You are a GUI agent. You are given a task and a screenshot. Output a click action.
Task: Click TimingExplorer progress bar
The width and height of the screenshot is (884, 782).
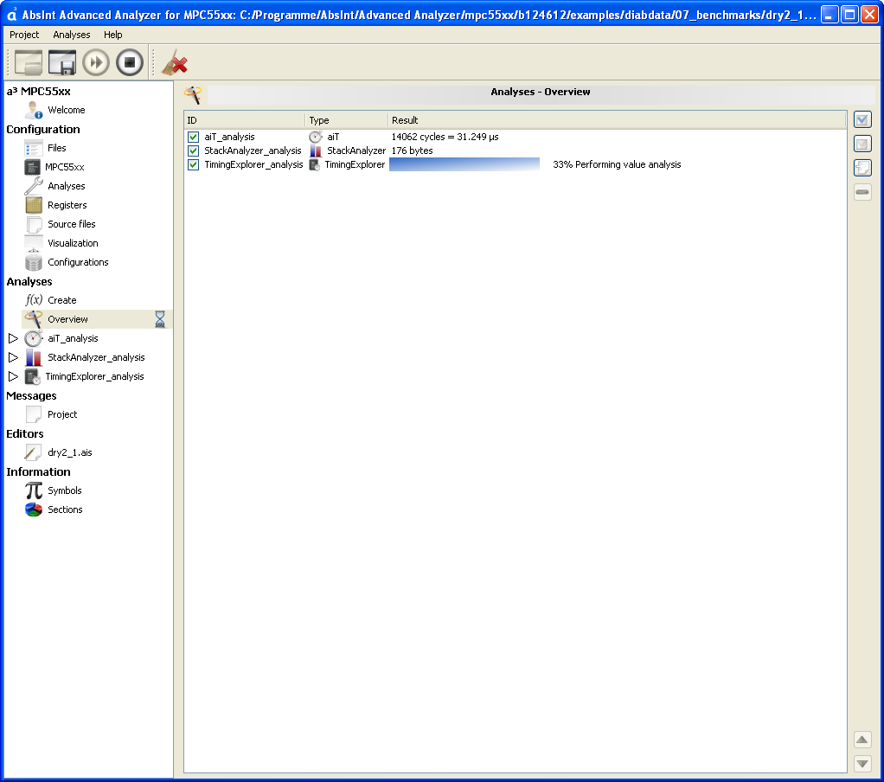tap(464, 164)
